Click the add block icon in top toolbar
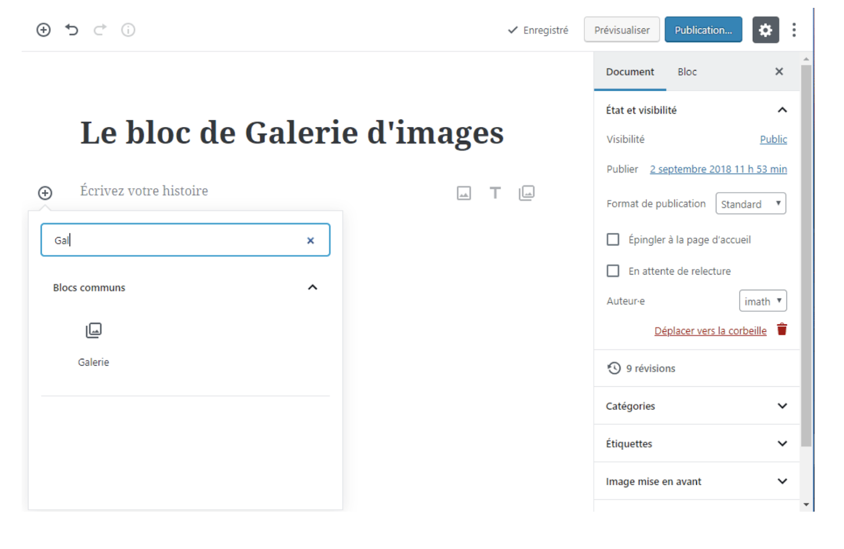Image resolution: width=844 pixels, height=549 pixels. [43, 30]
